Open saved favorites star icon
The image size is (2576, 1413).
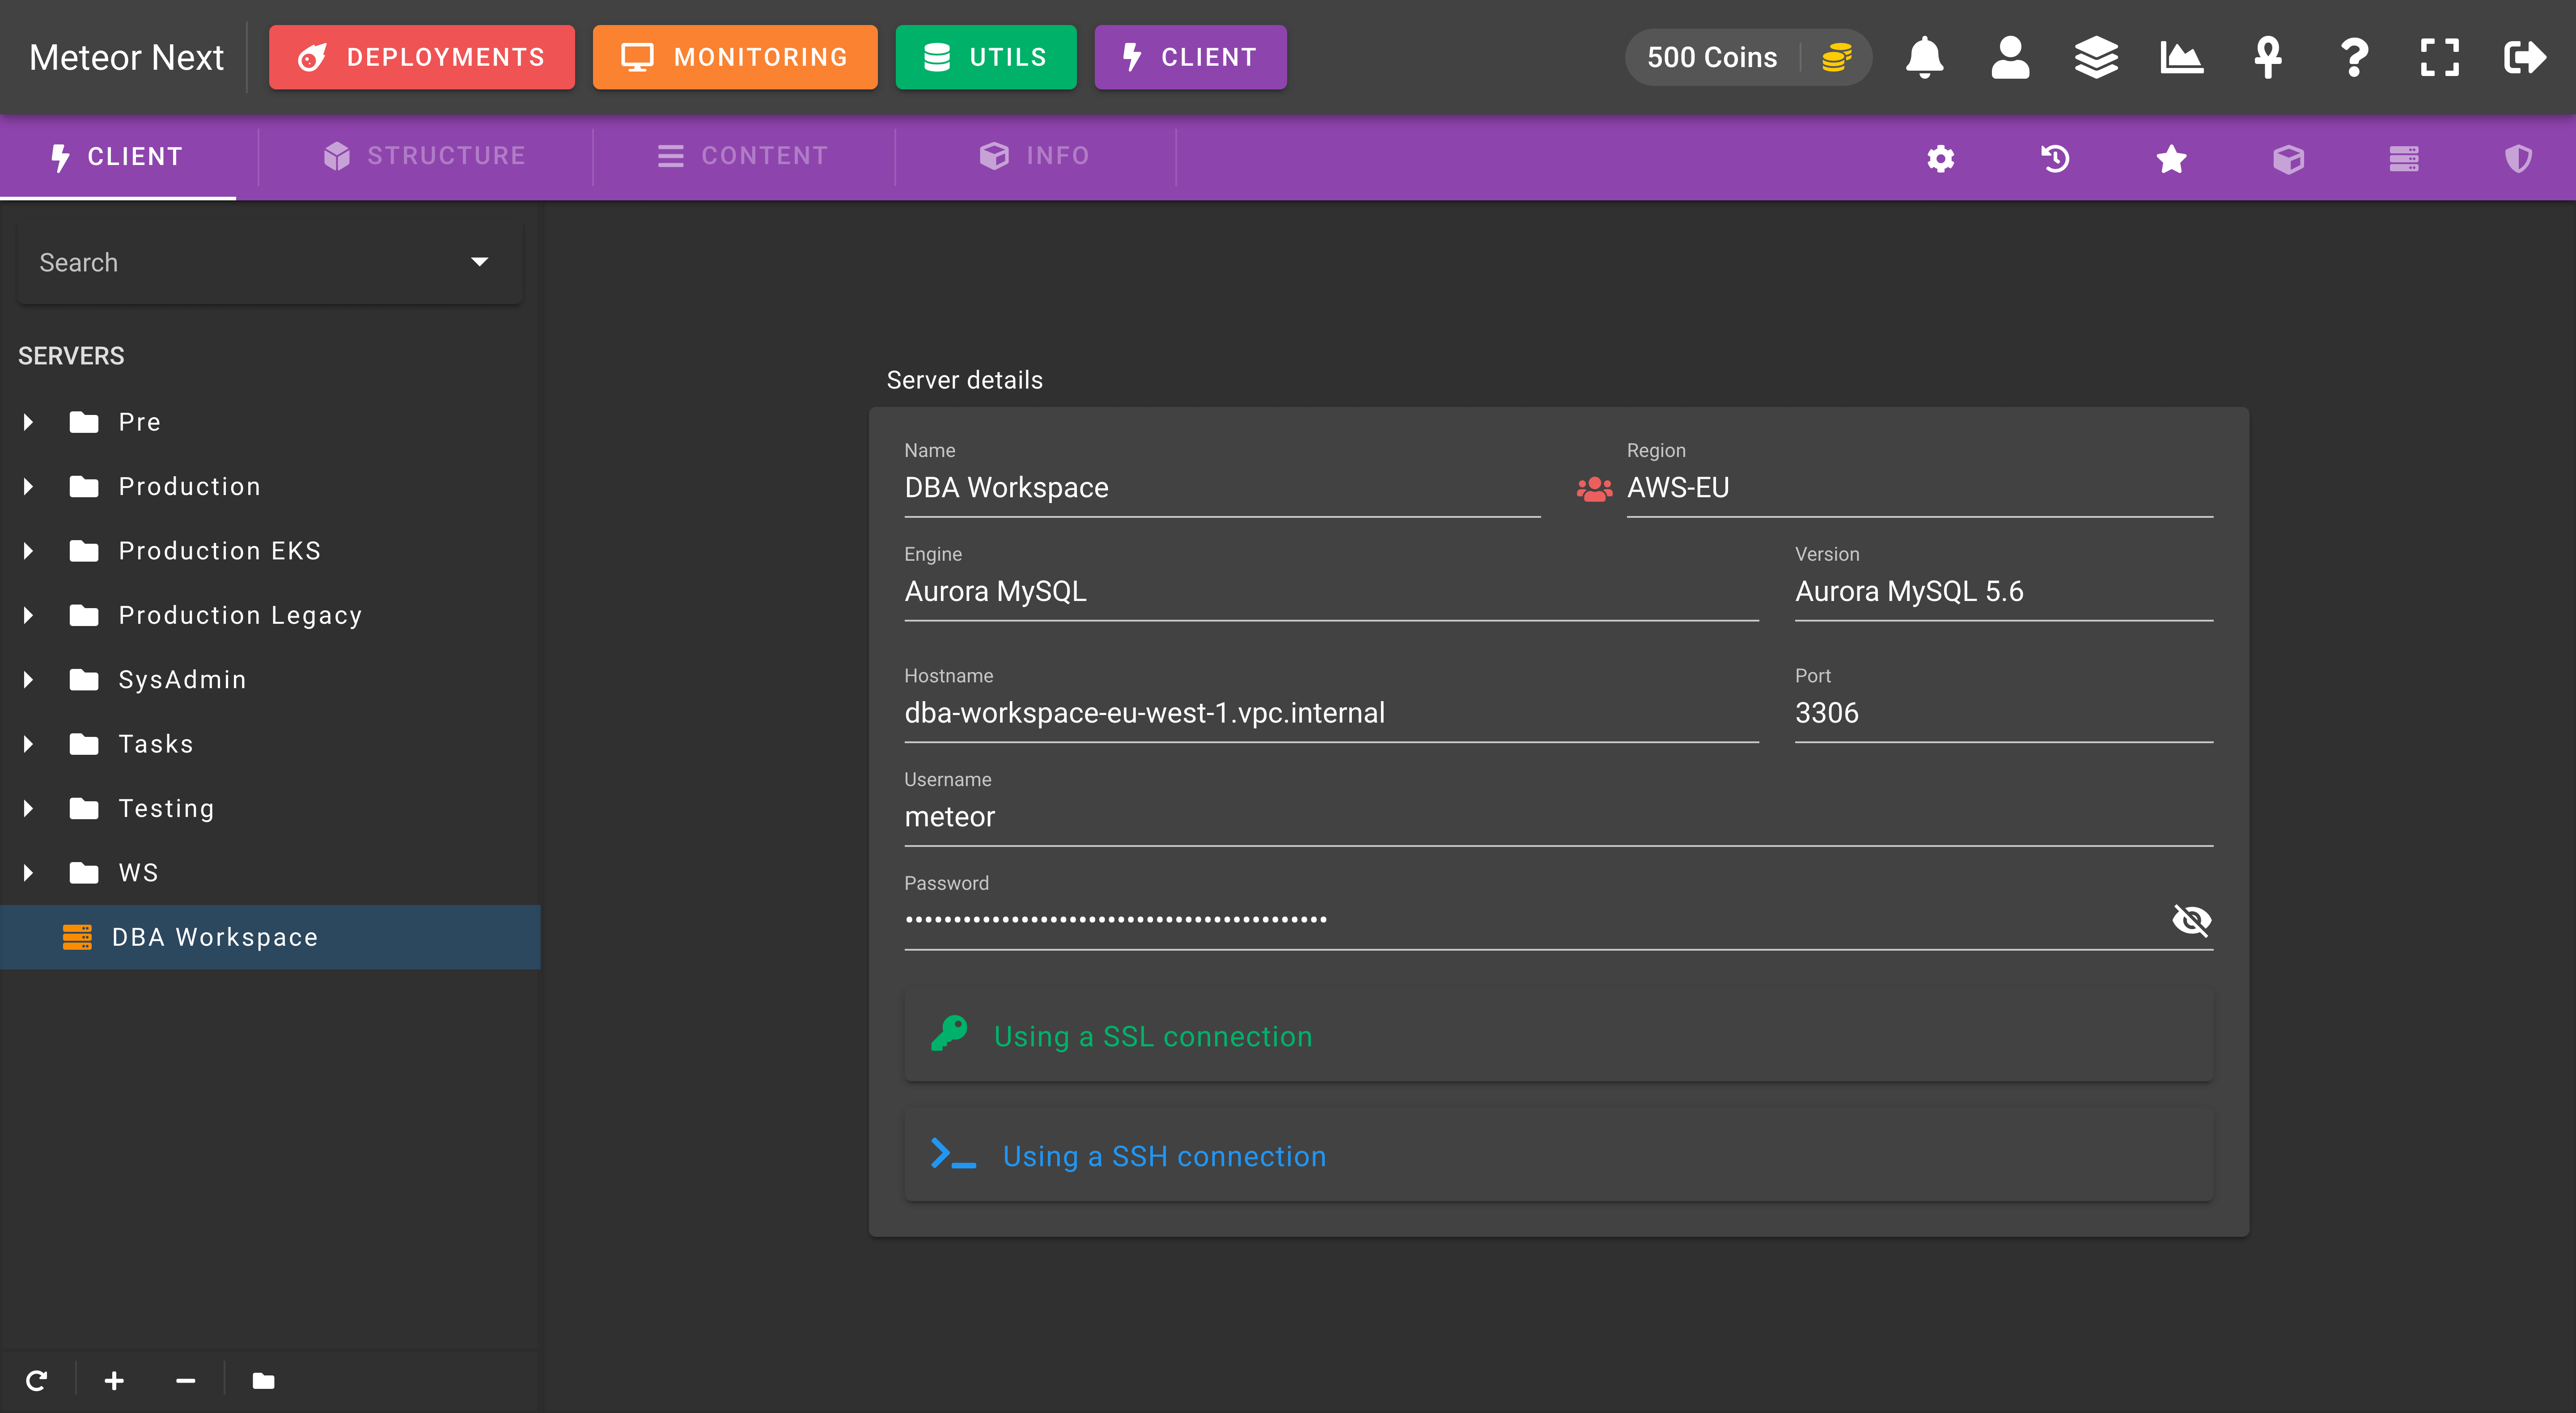2171,158
